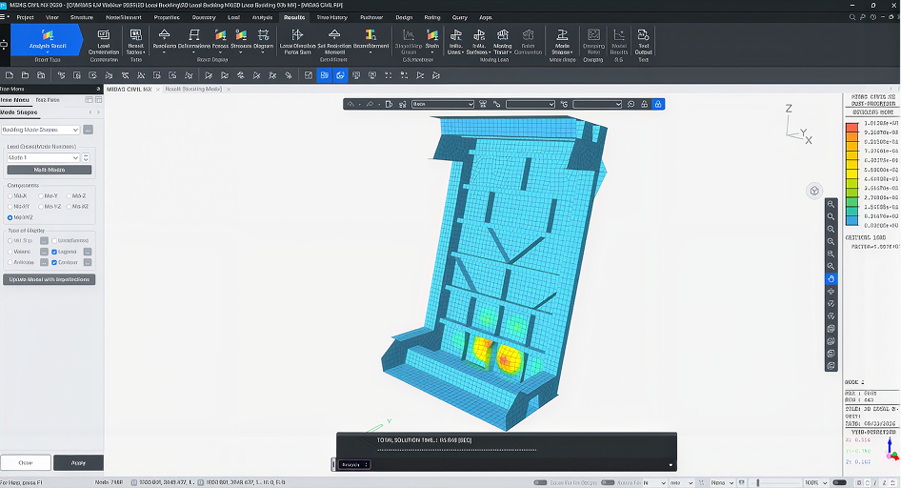Open zoom 100% dropdown in status bar
901x488 pixels.
[x=816, y=483]
